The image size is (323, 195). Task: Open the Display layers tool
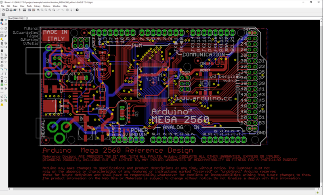click(x=2, y=24)
